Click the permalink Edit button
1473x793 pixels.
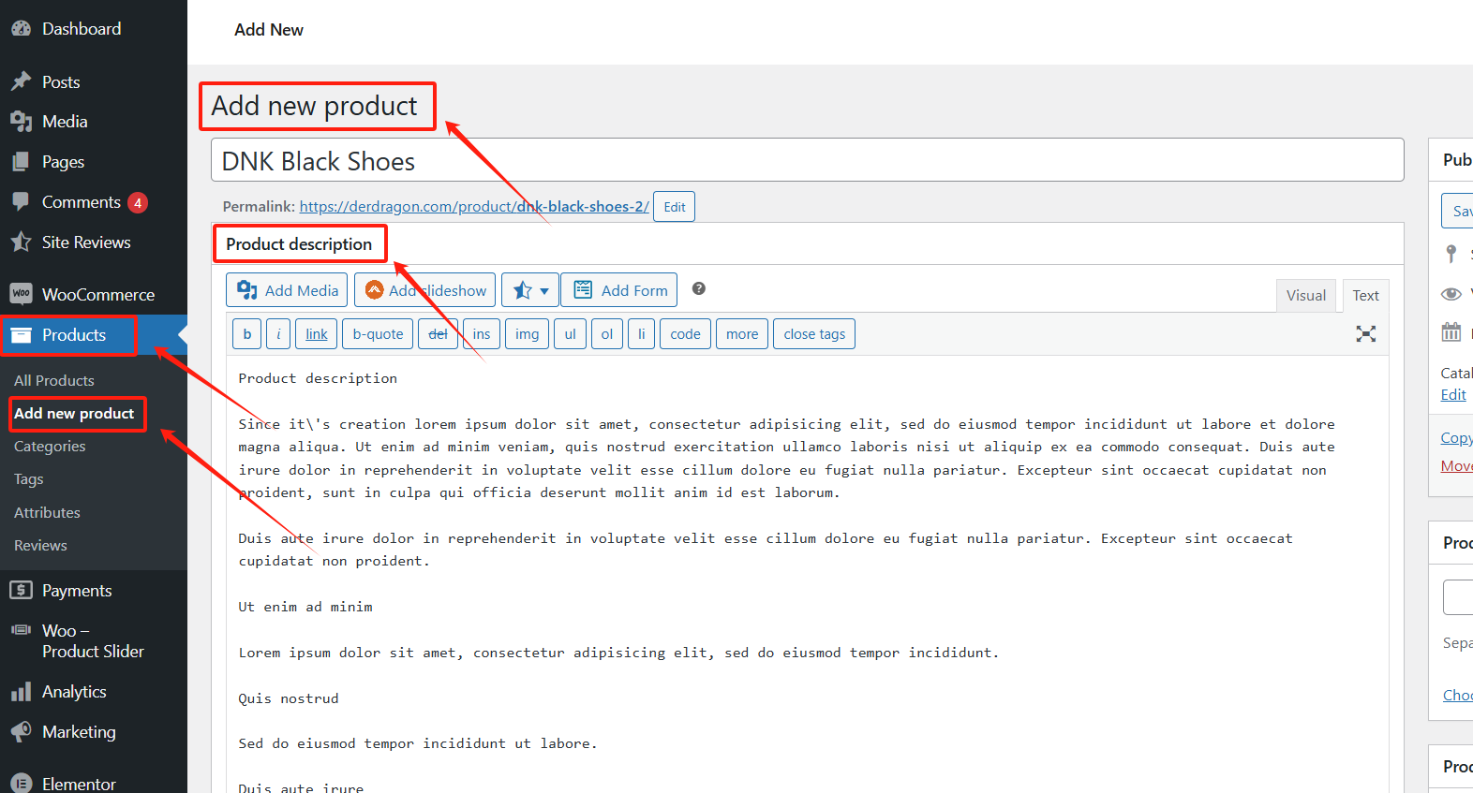(675, 207)
